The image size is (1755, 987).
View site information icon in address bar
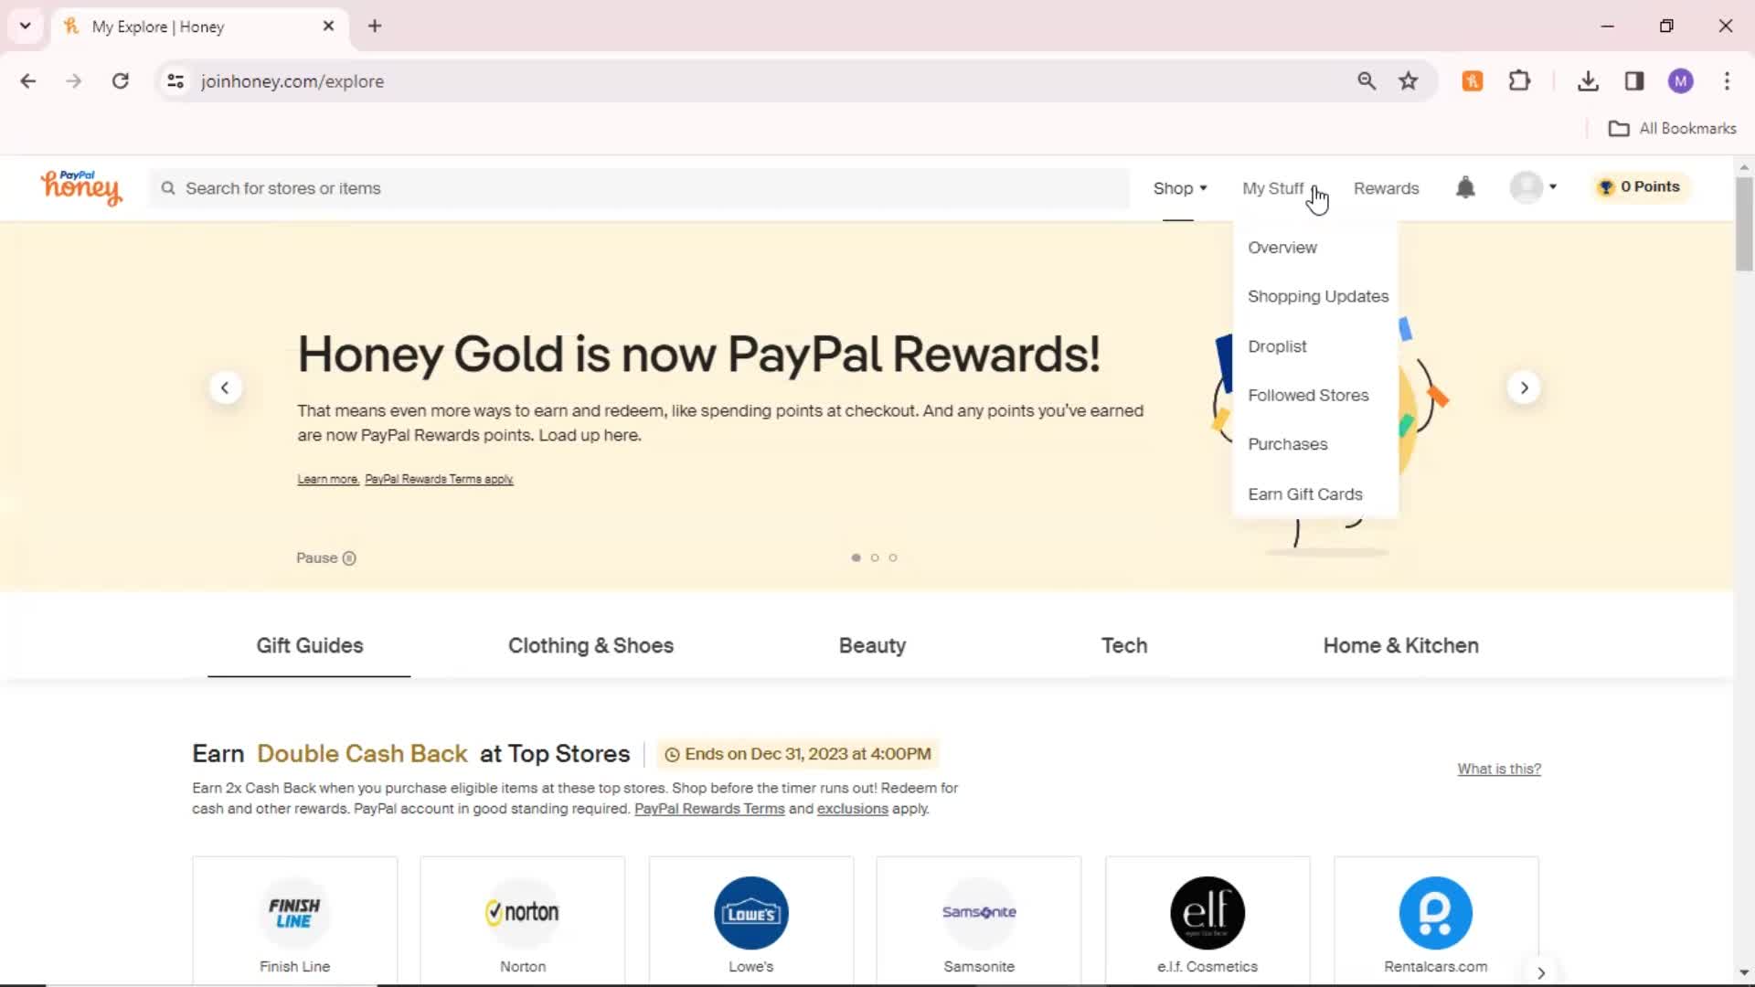pyautogui.click(x=175, y=81)
